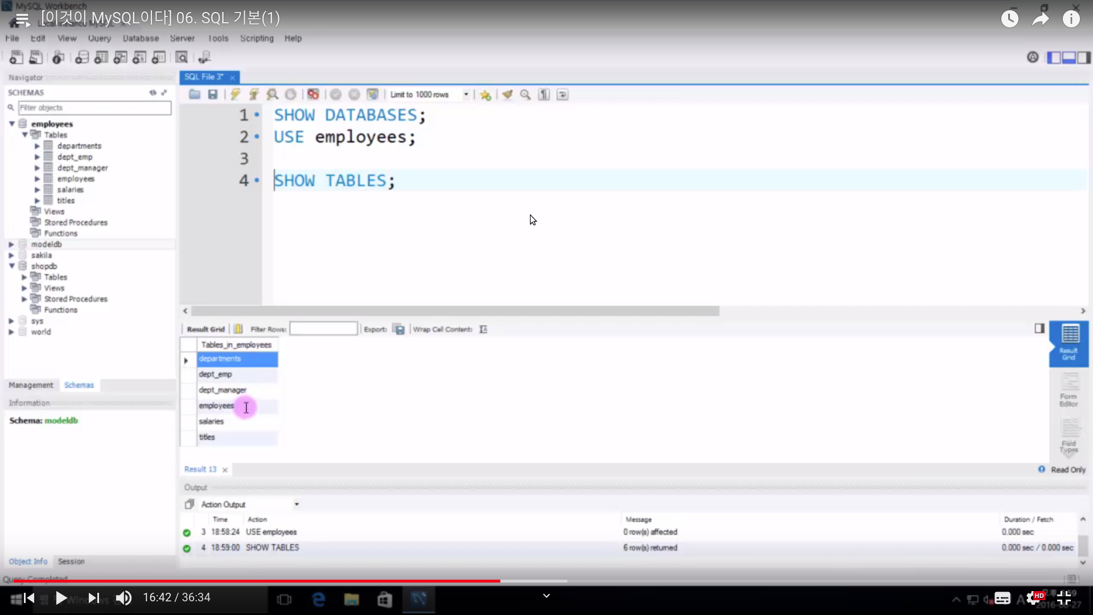Toggle continue on error icon
The height and width of the screenshot is (615, 1093).
313,95
